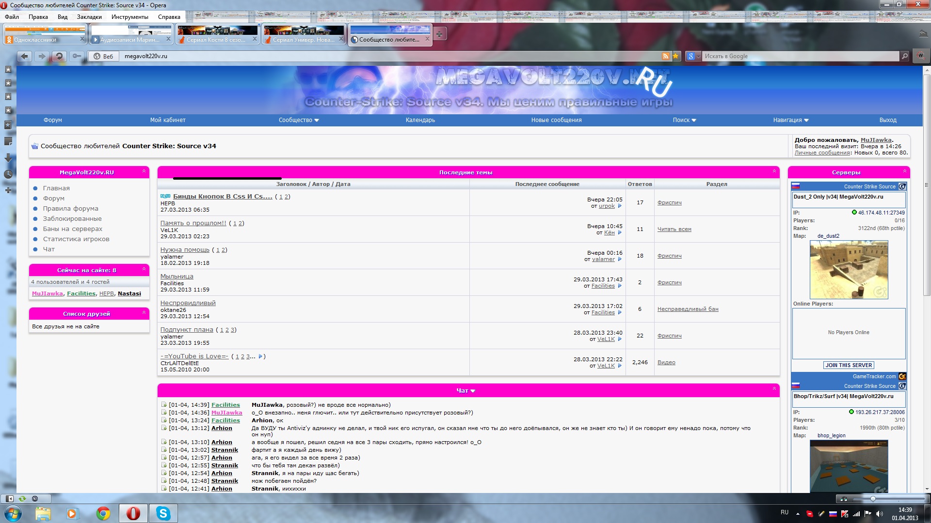Open volume control in system tray
The width and height of the screenshot is (931, 523).
click(880, 514)
